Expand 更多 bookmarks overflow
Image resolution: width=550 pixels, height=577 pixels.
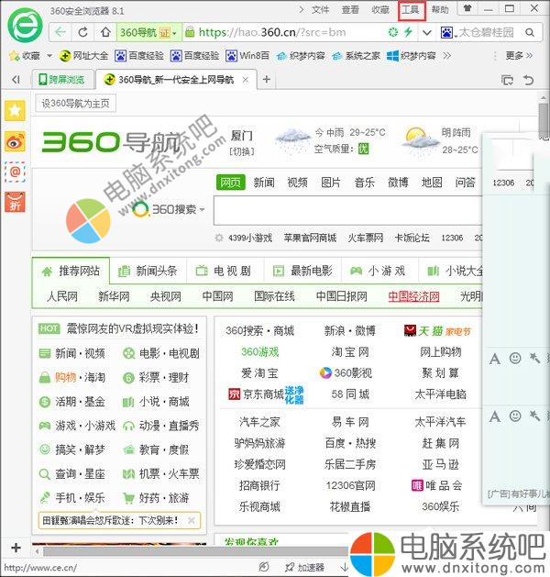click(x=519, y=56)
